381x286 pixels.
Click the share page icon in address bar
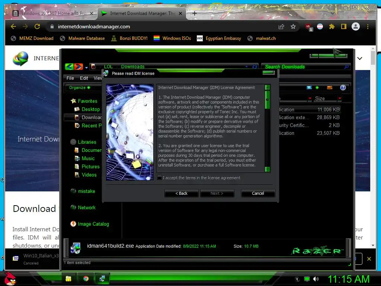click(281, 26)
